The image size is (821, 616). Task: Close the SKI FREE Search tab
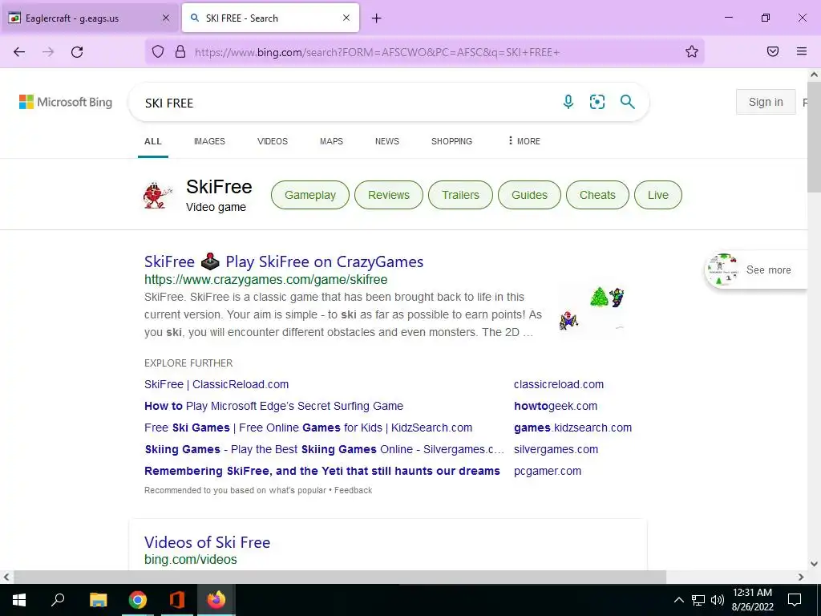(346, 18)
